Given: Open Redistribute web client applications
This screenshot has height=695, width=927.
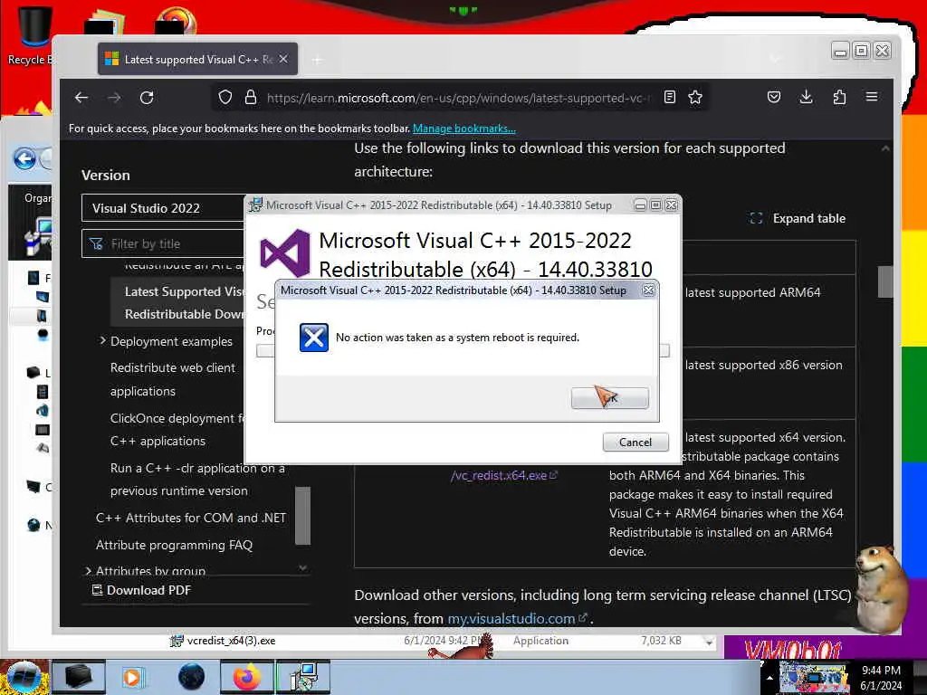Looking at the screenshot, I should pos(172,379).
